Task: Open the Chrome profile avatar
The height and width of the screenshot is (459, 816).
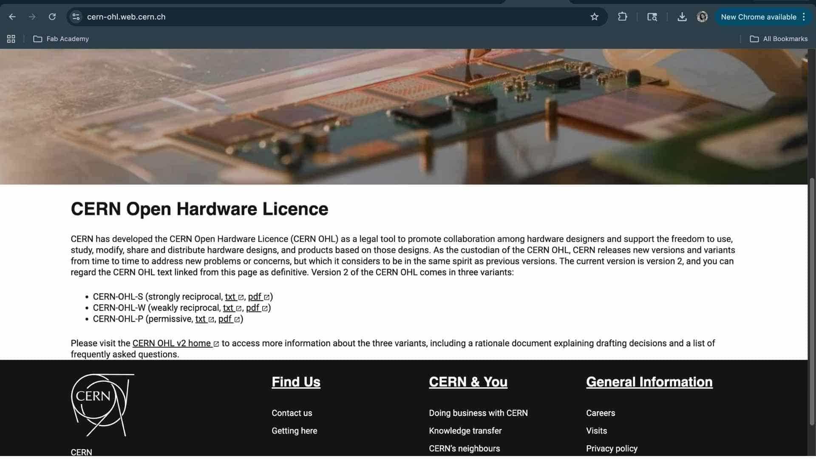Action: click(702, 17)
